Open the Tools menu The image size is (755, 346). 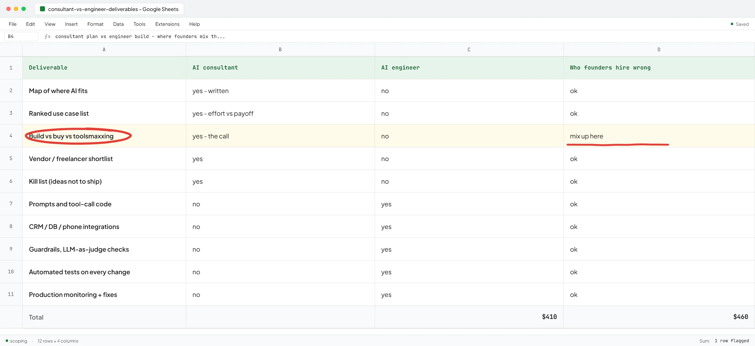click(x=139, y=24)
